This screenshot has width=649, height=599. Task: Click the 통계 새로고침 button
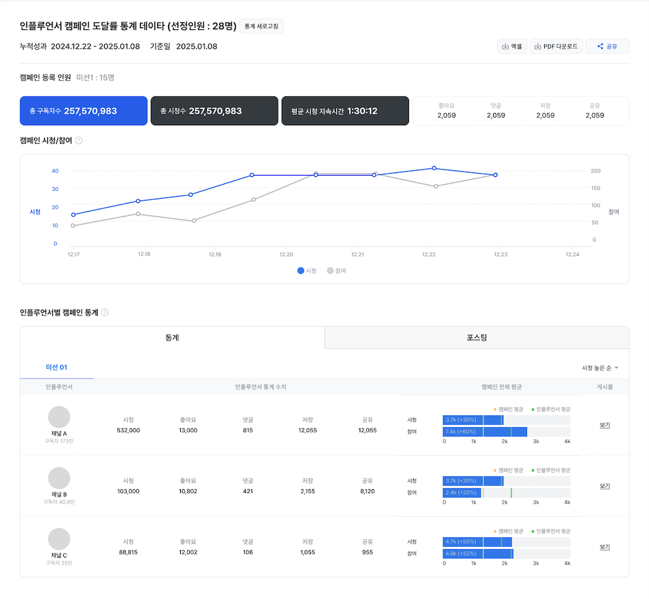tap(261, 26)
